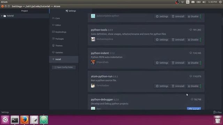This screenshot has width=223, height=125.
Task: Click the python-tools description text
Action: click(x=128, y=34)
